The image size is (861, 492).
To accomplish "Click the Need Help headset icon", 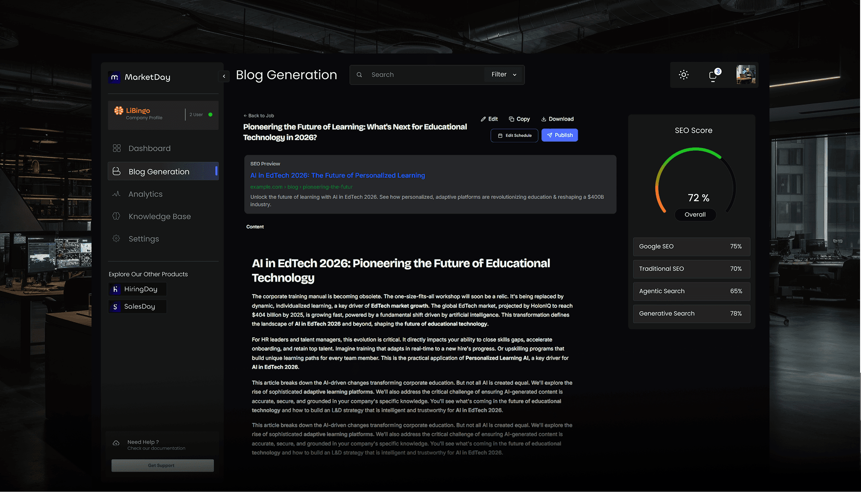I will point(116,443).
